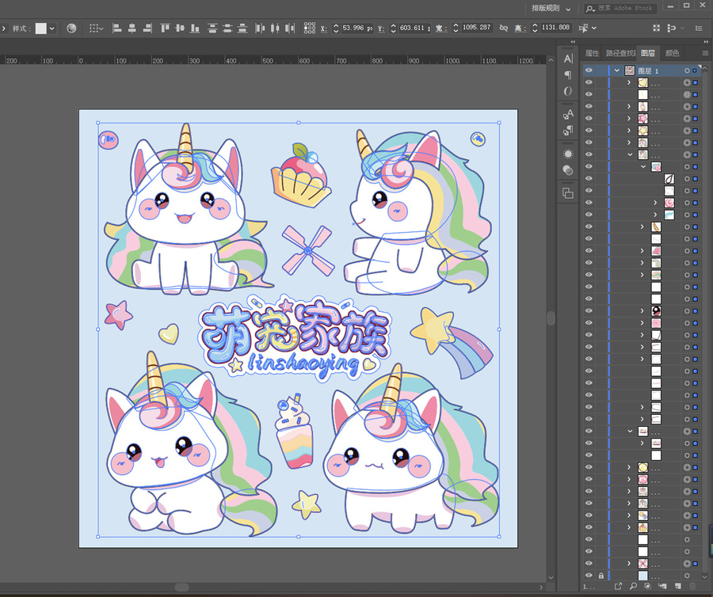Image resolution: width=713 pixels, height=597 pixels.
Task: Click horizontal distribute center icon
Action: tap(275, 29)
